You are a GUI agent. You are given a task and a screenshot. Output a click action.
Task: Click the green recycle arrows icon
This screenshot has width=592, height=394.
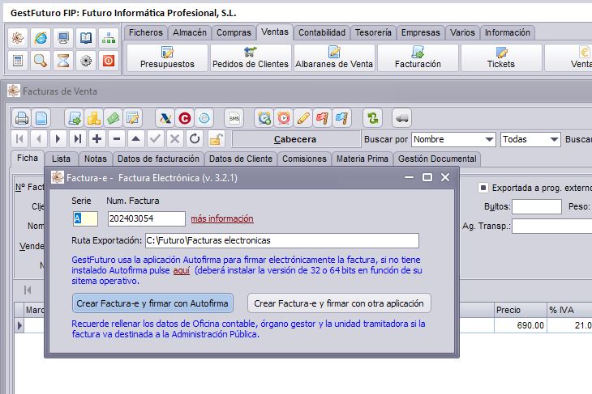pos(372,118)
